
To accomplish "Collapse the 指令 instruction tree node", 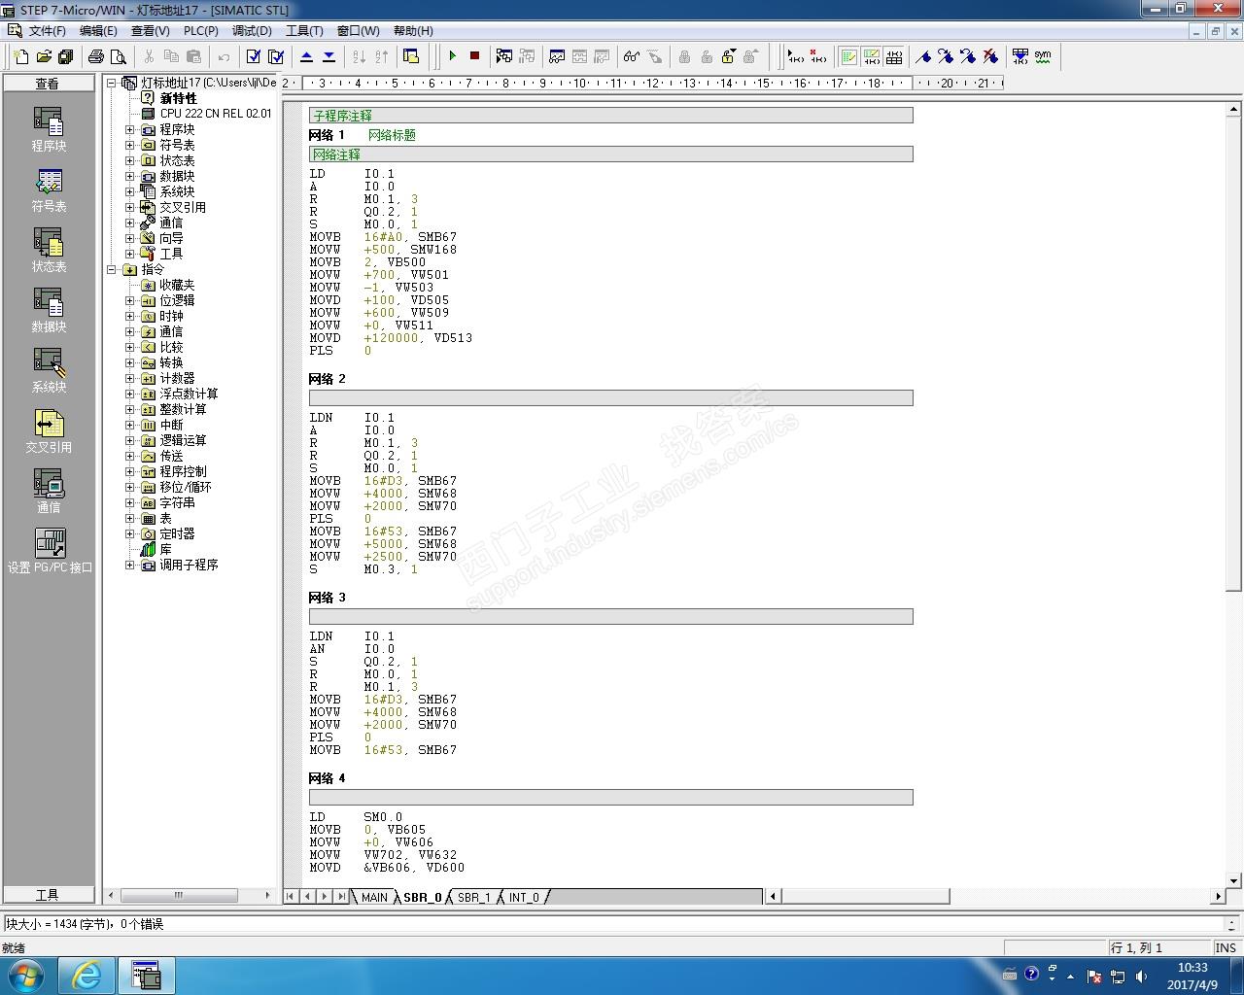I will click(x=112, y=269).
